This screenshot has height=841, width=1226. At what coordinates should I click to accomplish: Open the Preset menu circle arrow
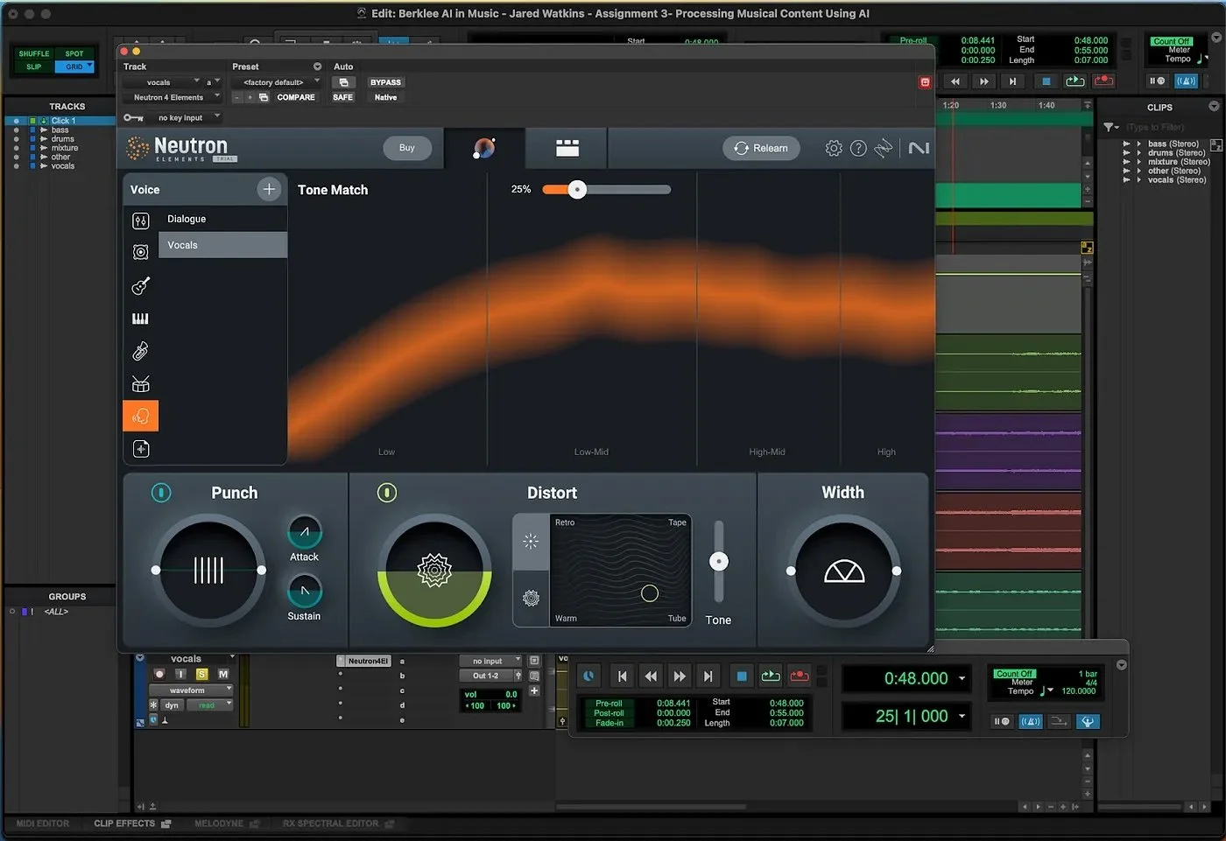click(x=317, y=67)
